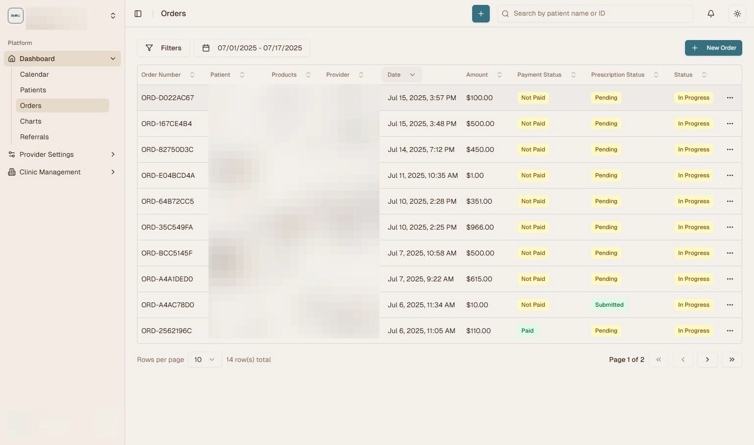The height and width of the screenshot is (445, 754).
Task: Open the Date column sort dropdown
Action: tap(412, 74)
